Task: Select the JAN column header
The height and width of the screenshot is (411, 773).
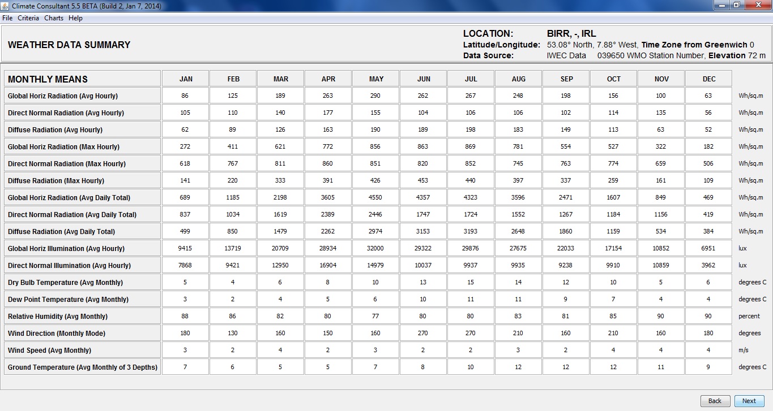Action: (185, 79)
